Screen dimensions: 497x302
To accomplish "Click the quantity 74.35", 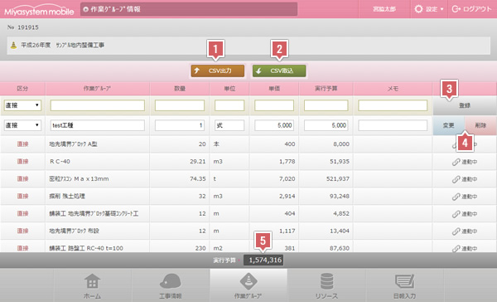I will (x=198, y=178).
